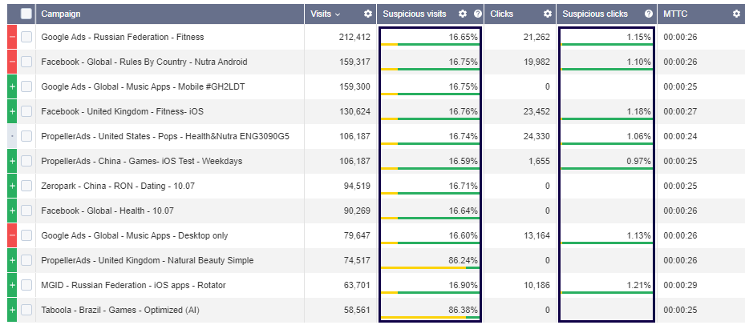Sort by the Campaign column header

61,14
